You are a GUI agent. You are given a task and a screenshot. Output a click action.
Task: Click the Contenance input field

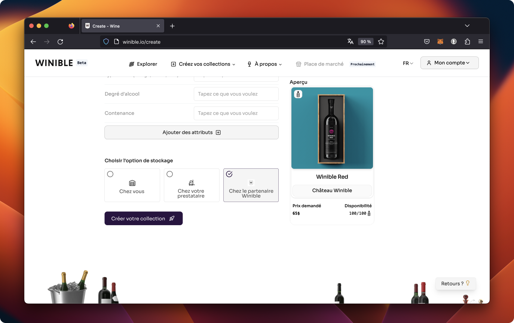(x=236, y=113)
